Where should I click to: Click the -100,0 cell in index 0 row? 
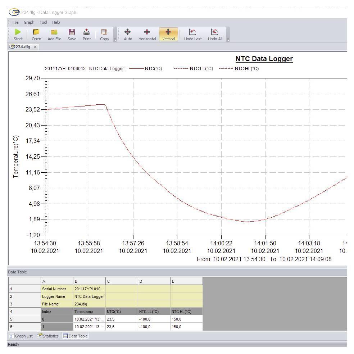154,319
